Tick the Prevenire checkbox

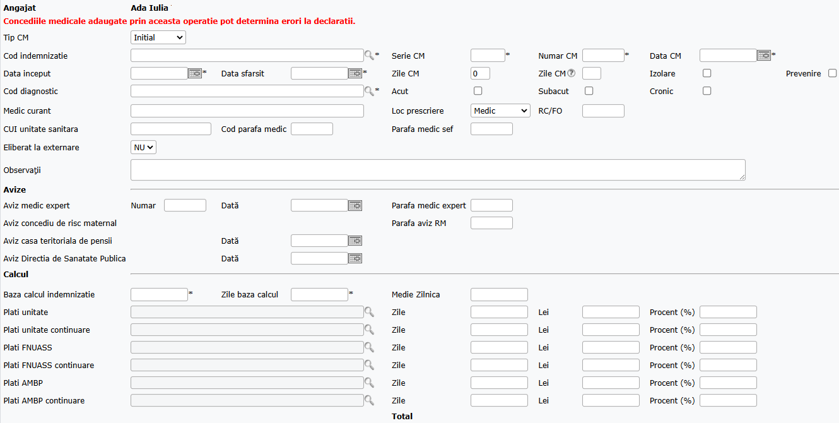tap(833, 73)
